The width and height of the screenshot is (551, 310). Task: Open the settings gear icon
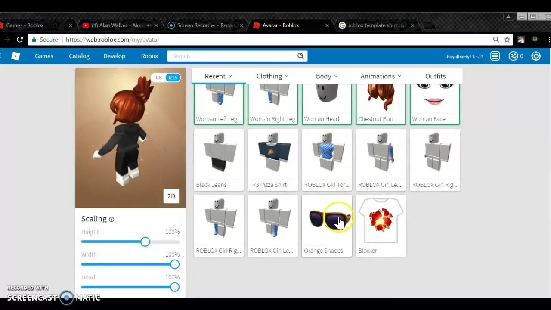pyautogui.click(x=536, y=56)
